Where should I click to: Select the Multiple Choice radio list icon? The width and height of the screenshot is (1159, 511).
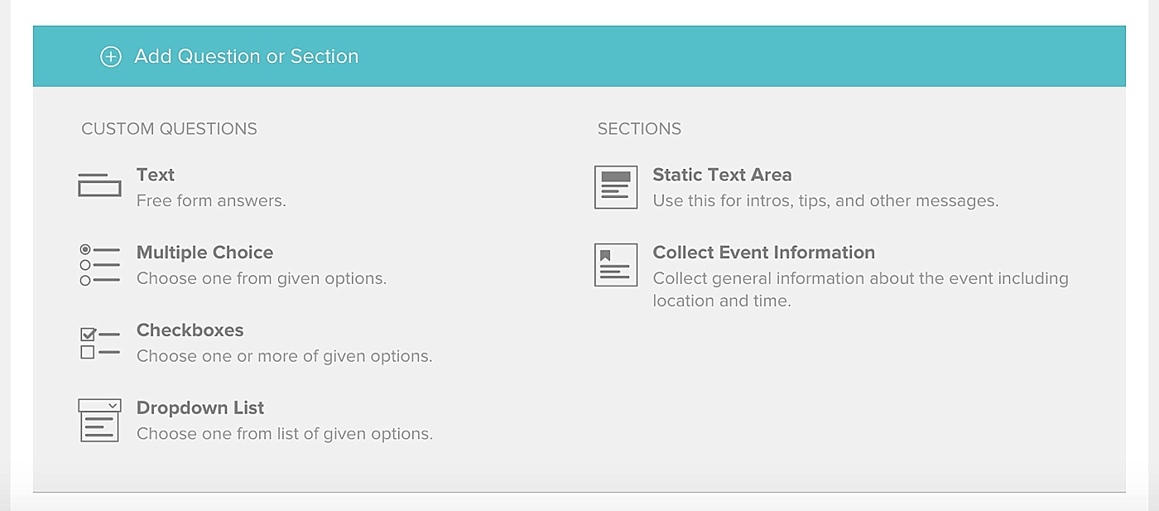tap(99, 264)
